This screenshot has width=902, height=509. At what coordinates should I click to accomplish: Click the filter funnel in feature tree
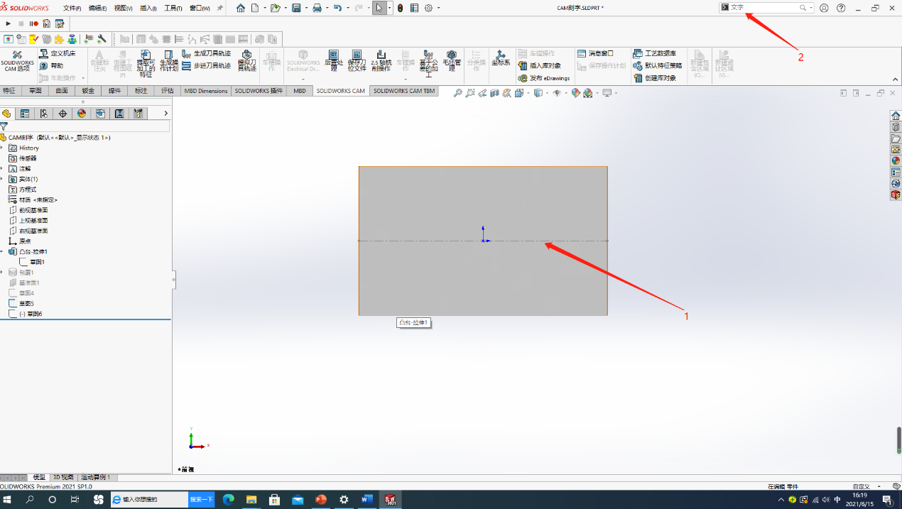click(4, 126)
